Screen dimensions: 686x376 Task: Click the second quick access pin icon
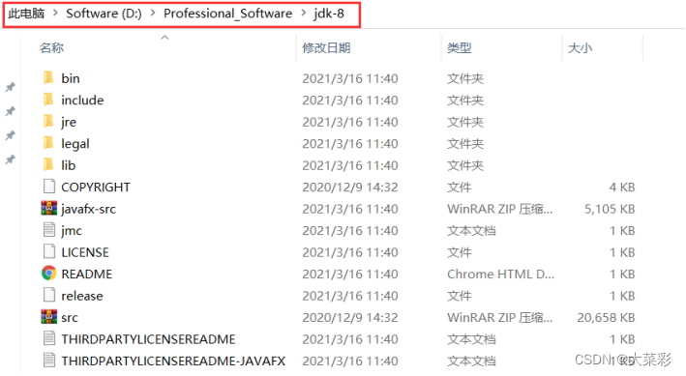click(10, 111)
